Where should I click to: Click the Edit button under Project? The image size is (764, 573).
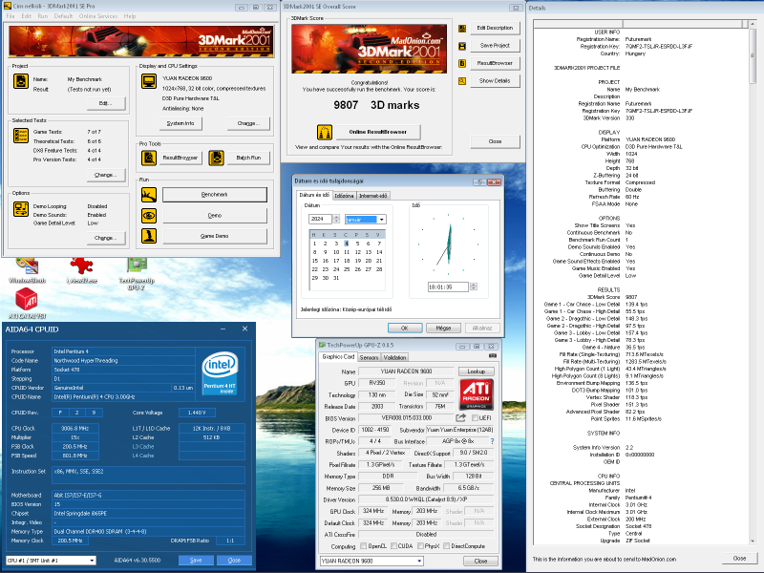[106, 103]
